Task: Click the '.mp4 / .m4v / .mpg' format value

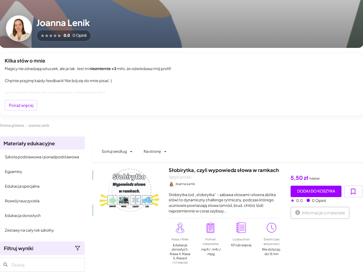Action: click(x=210, y=252)
